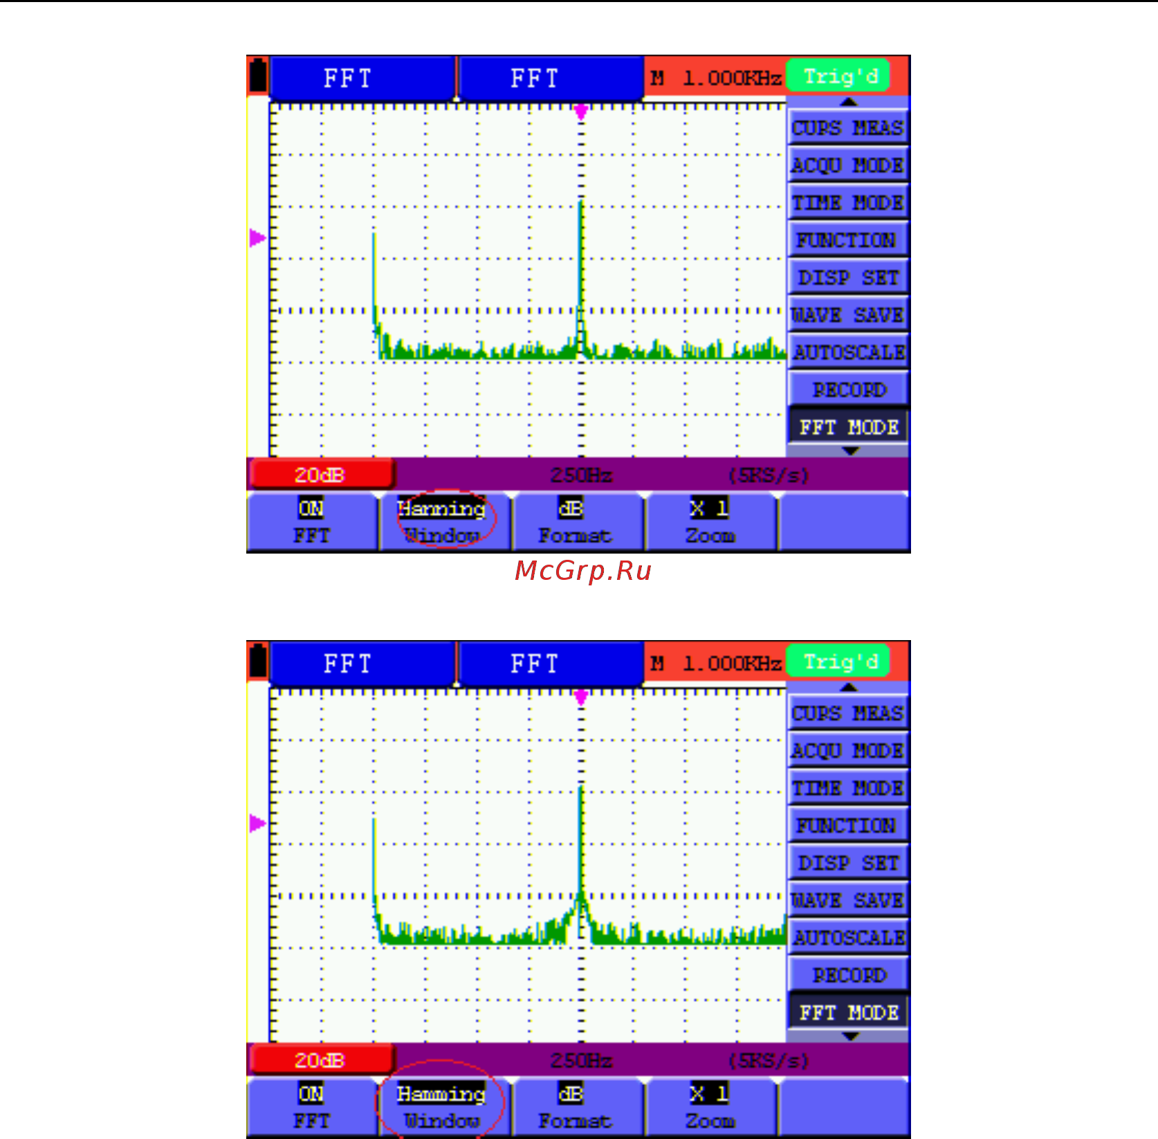1158x1139 pixels.
Task: Open WAVE SAVE in the top screen menu
Action: coord(847,315)
